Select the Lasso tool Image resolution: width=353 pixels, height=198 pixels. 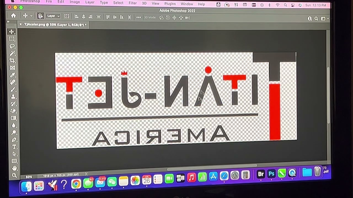click(12, 46)
